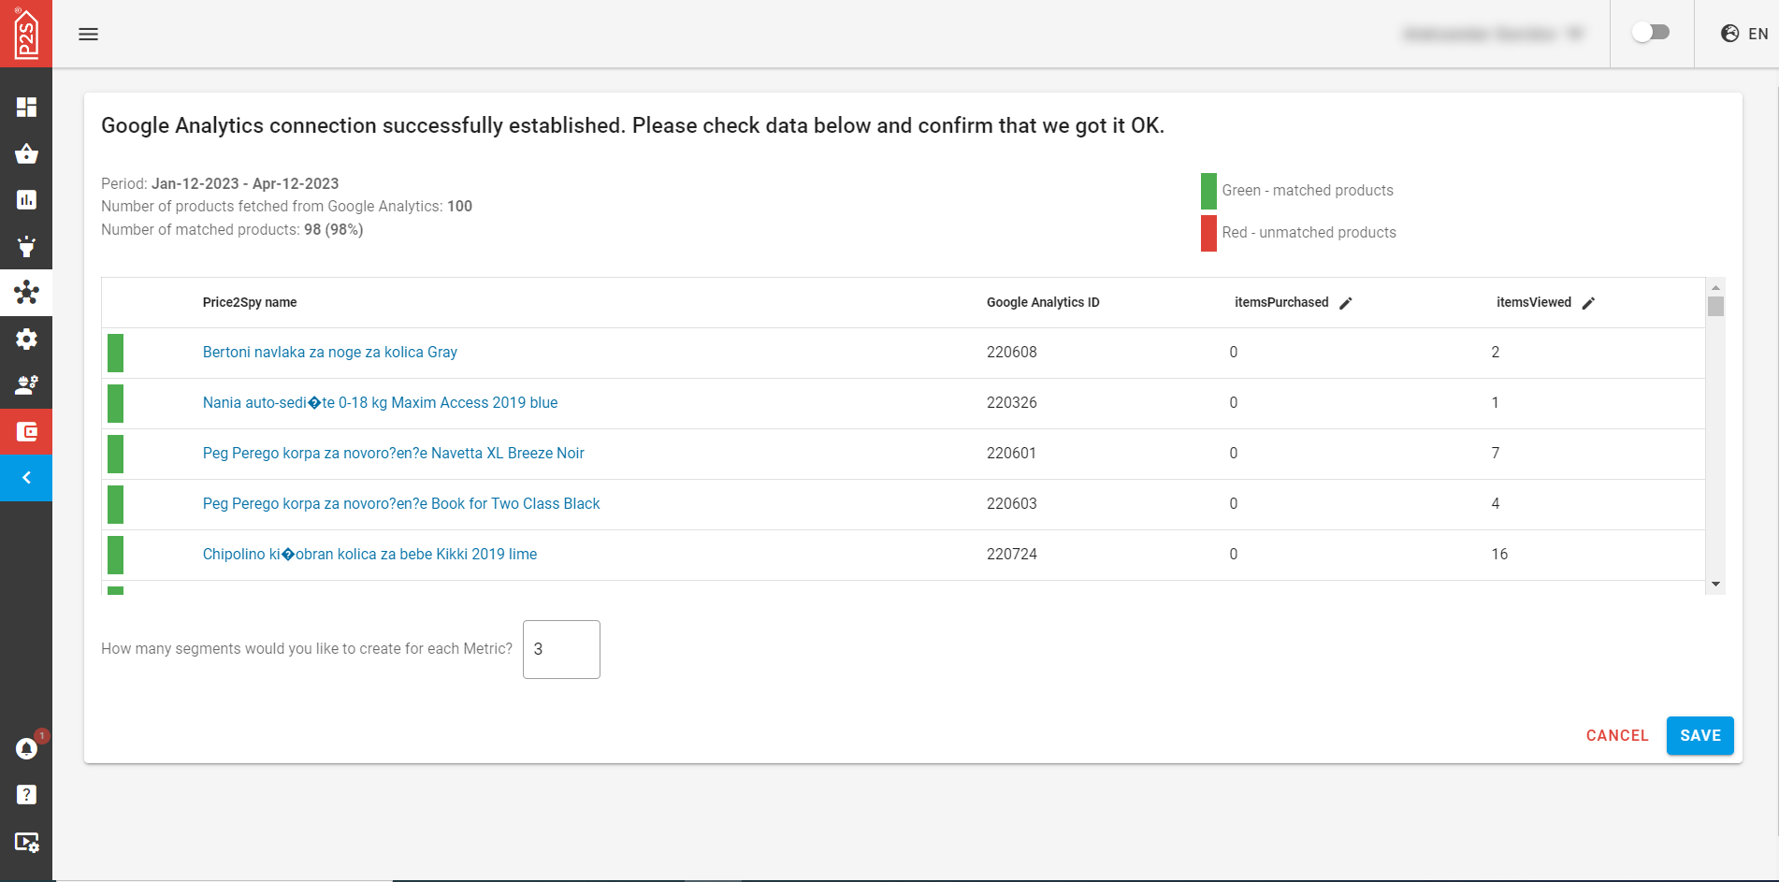Open the dashboard grid icon in the sidebar
The height and width of the screenshot is (882, 1779).
[26, 107]
